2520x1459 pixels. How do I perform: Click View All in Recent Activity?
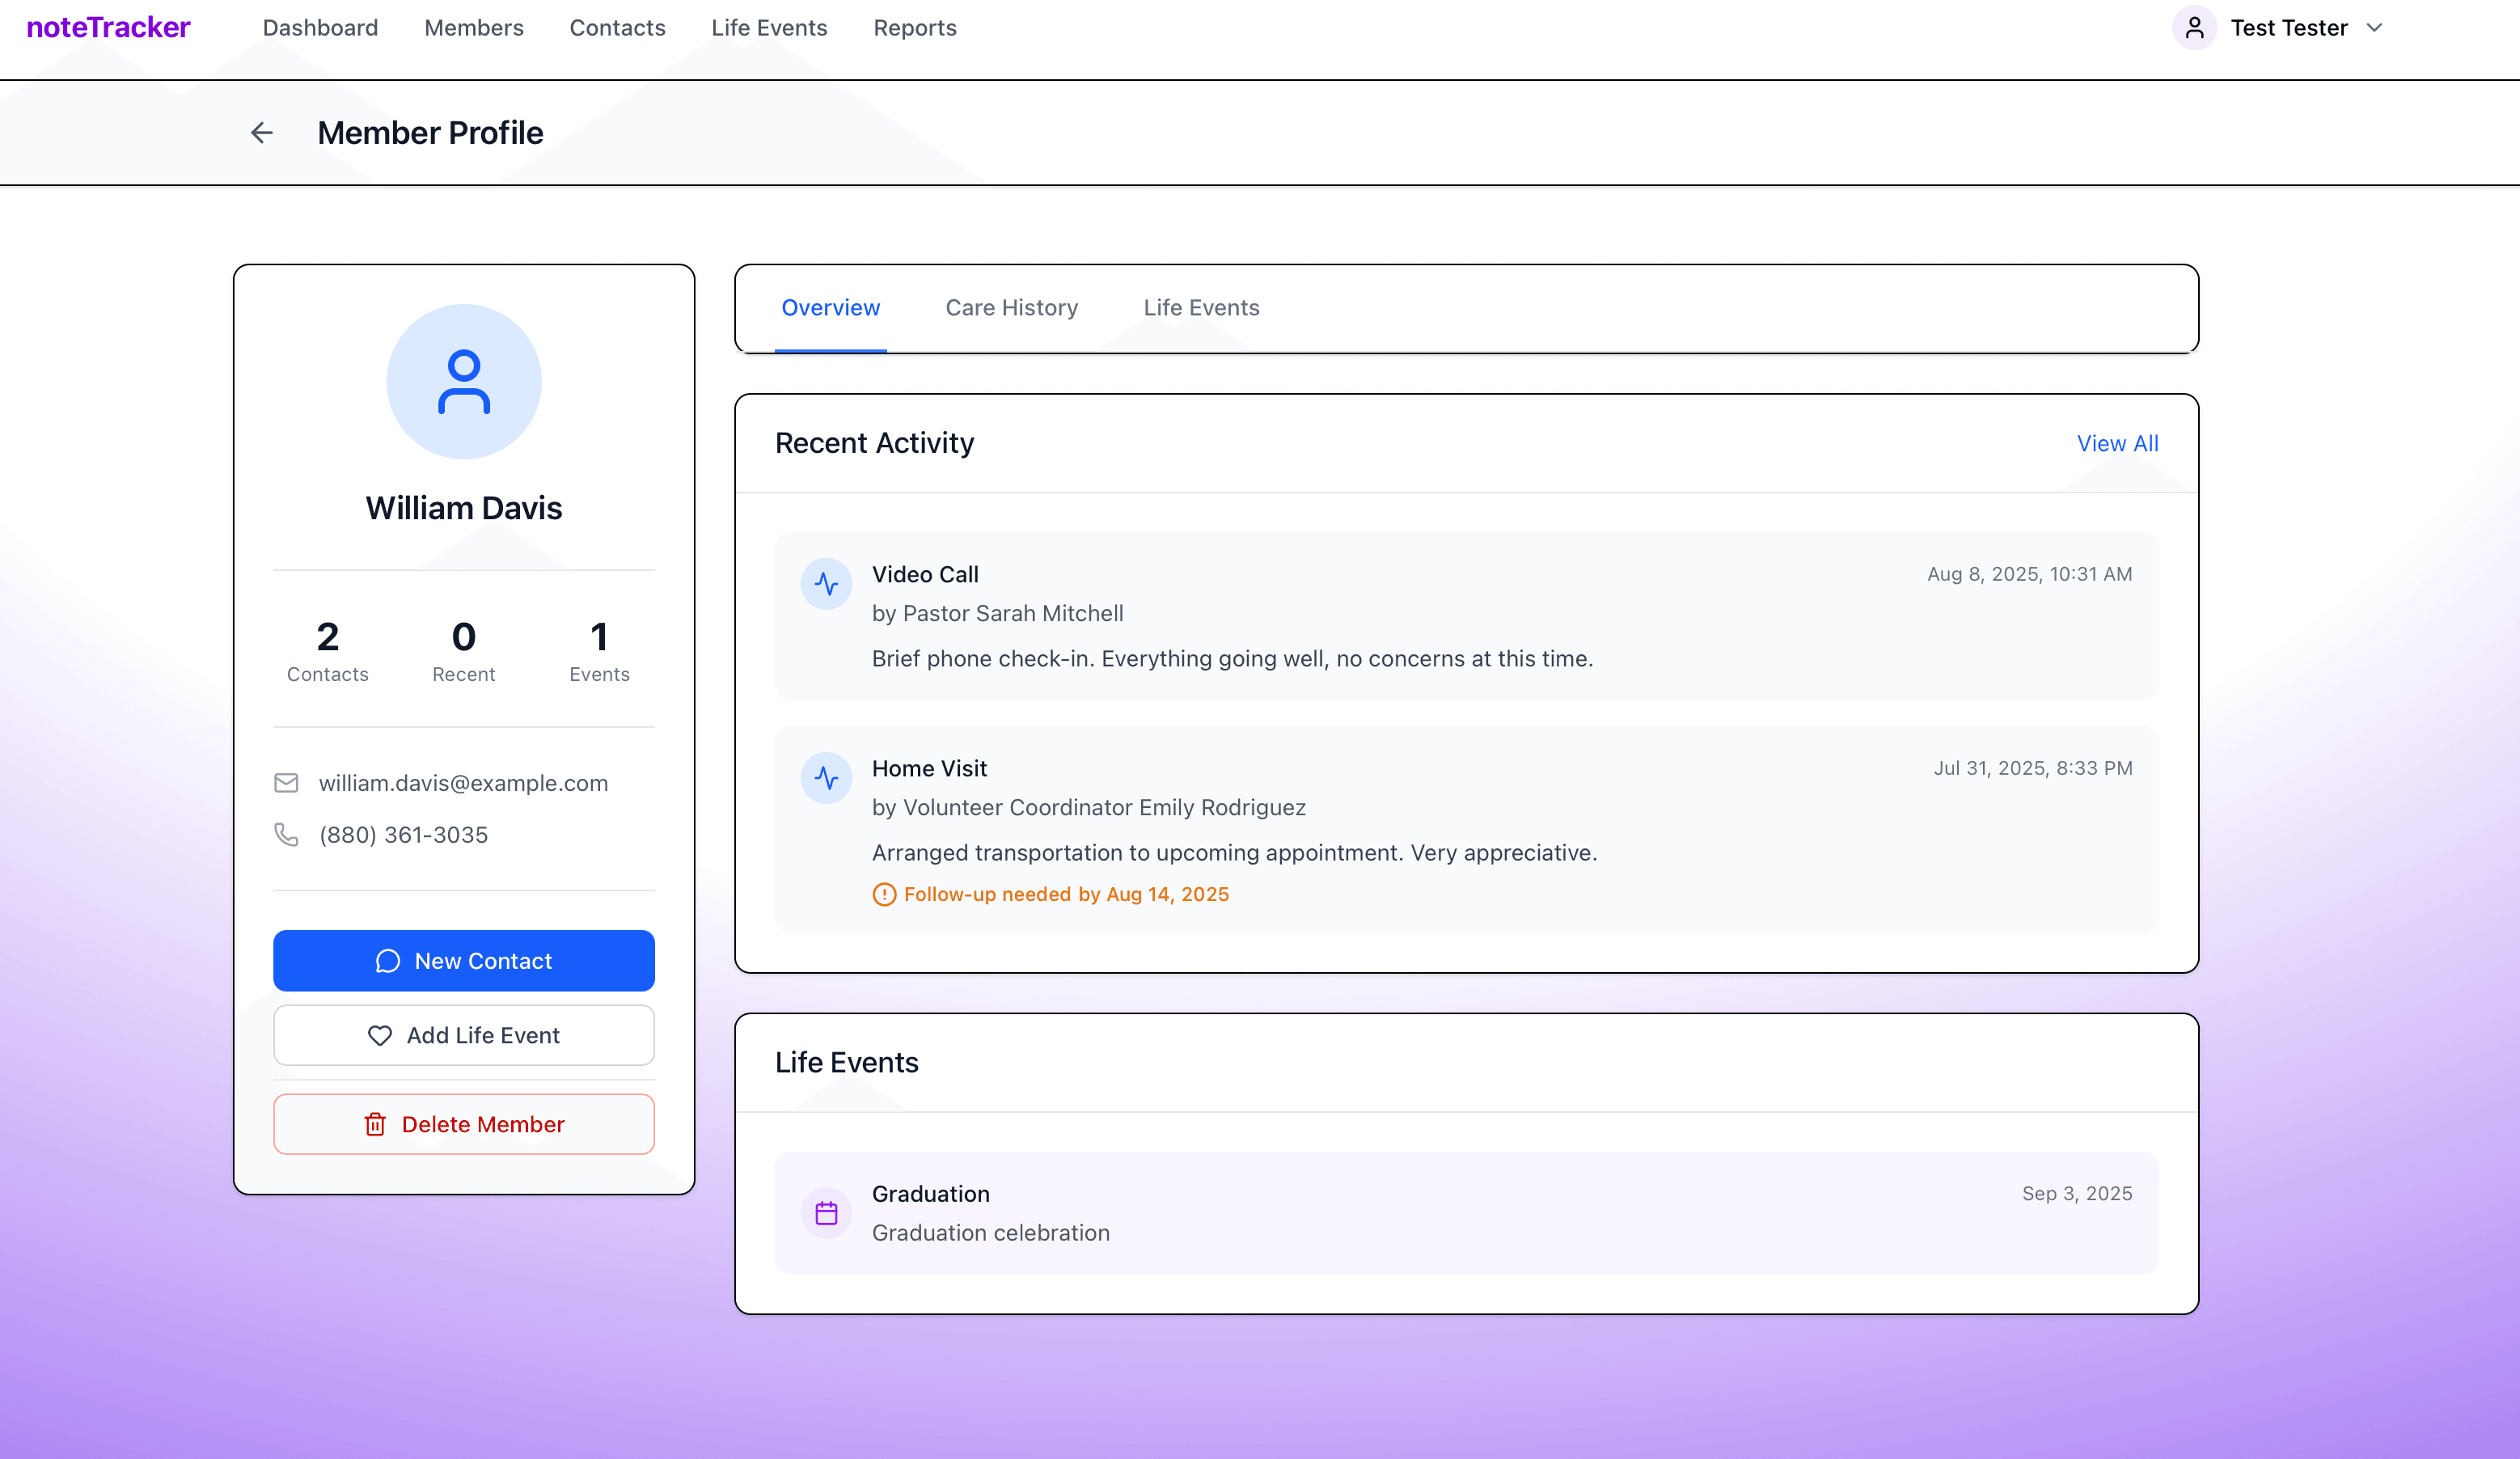(x=2117, y=443)
